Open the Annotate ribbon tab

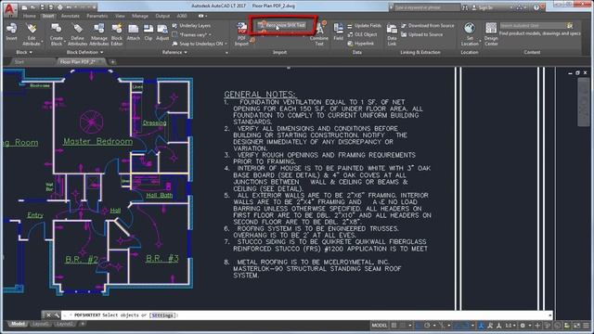[71, 16]
